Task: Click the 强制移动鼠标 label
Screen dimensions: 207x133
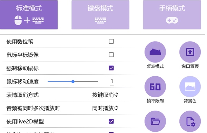Action: [x=22, y=68]
